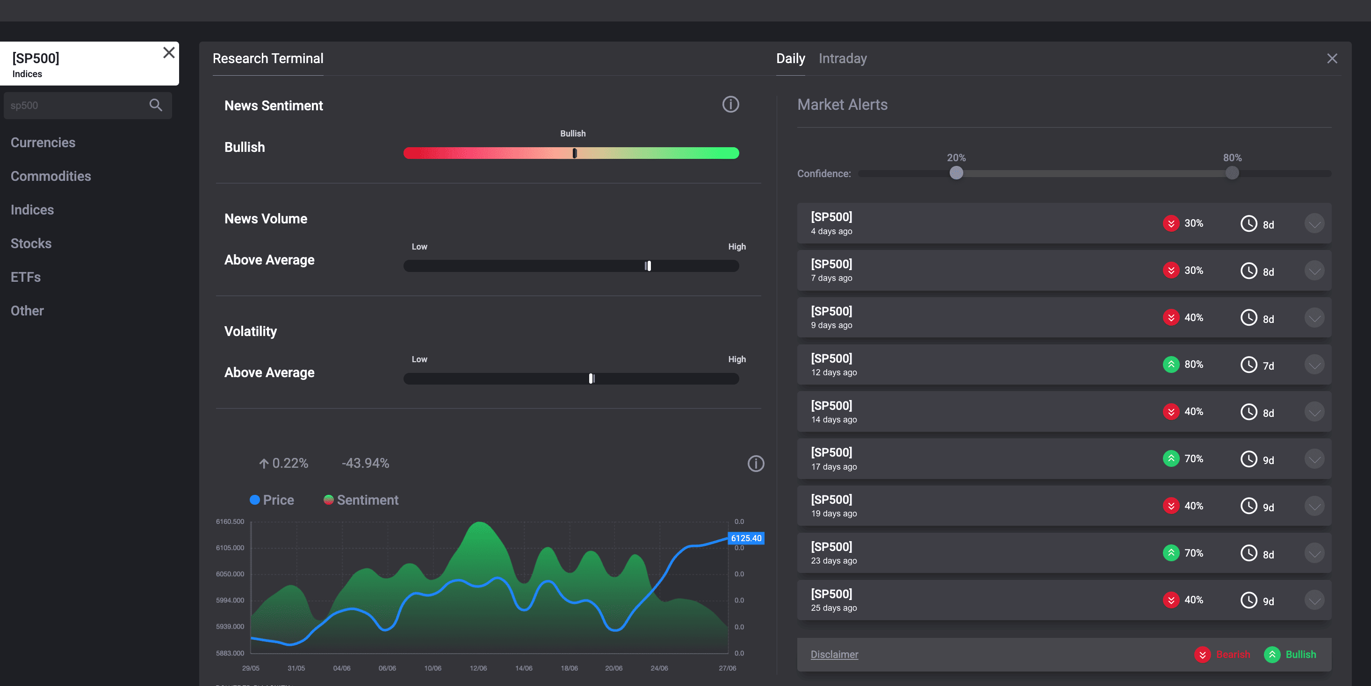The image size is (1371, 686).
Task: Click clock icon on 23 days ago alert
Action: pos(1248,553)
